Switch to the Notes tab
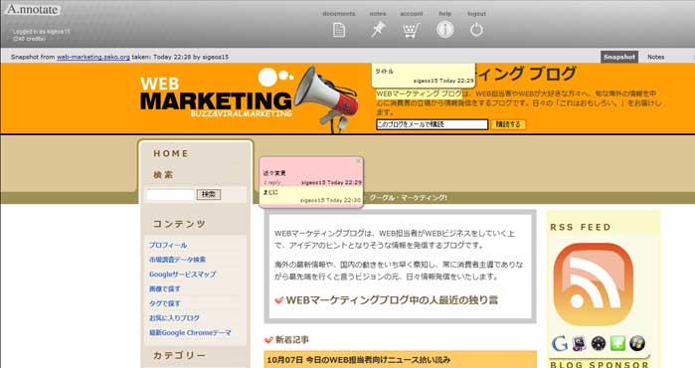 655,57
